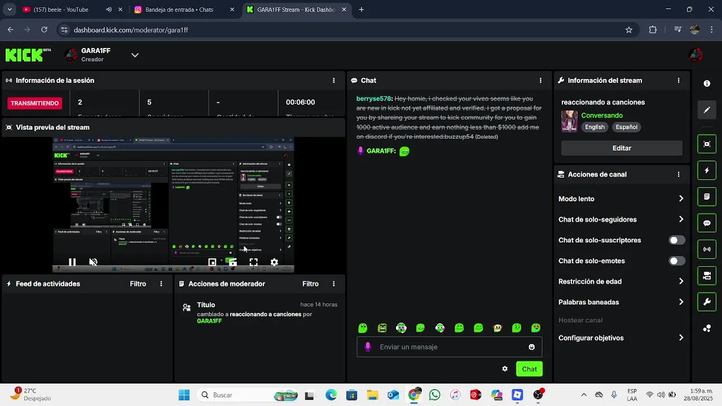Click the chat bubble icon in right sidebar
This screenshot has width=722, height=406.
[707, 223]
